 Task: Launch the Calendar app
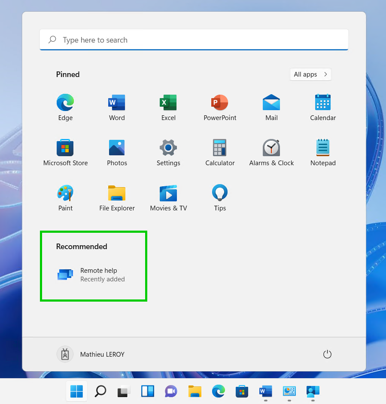(323, 107)
